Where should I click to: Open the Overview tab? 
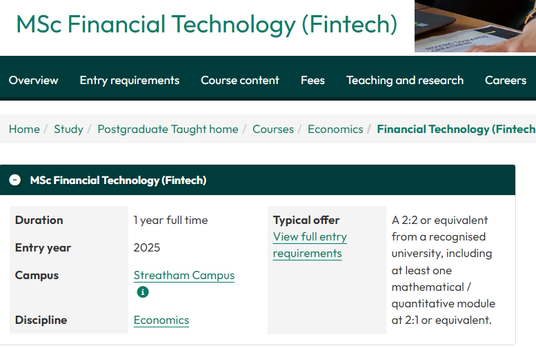click(34, 80)
